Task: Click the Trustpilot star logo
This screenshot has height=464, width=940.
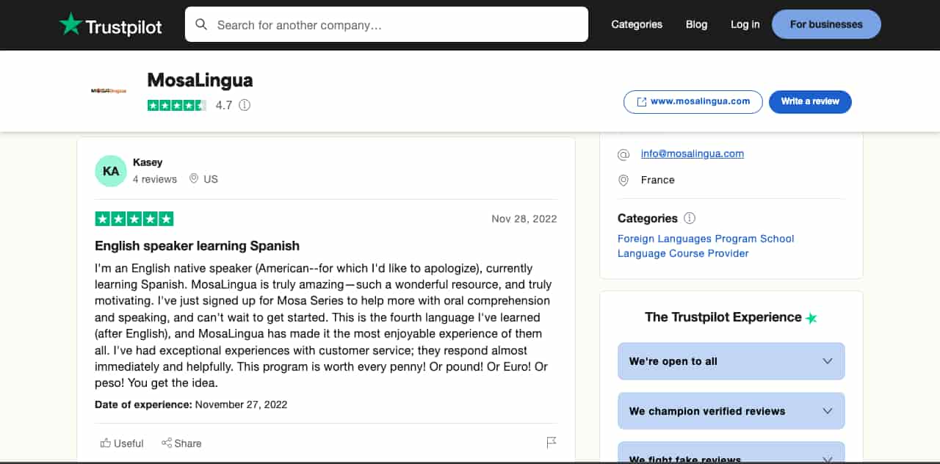Action: coord(70,24)
